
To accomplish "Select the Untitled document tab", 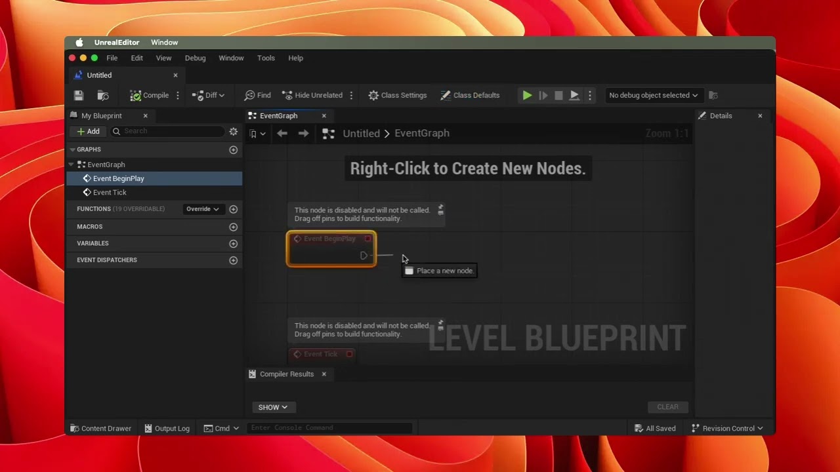I will click(99, 75).
